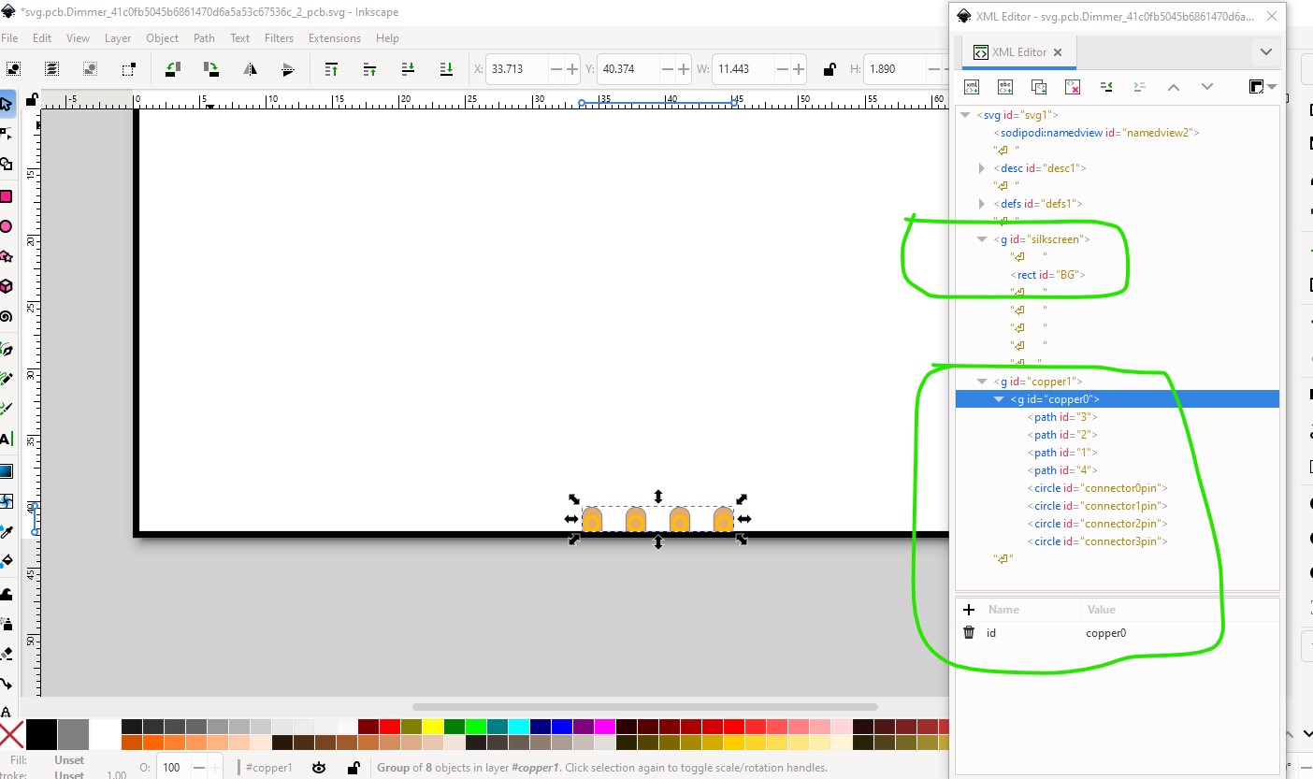
Task: Lower selection to bottom
Action: (x=446, y=68)
